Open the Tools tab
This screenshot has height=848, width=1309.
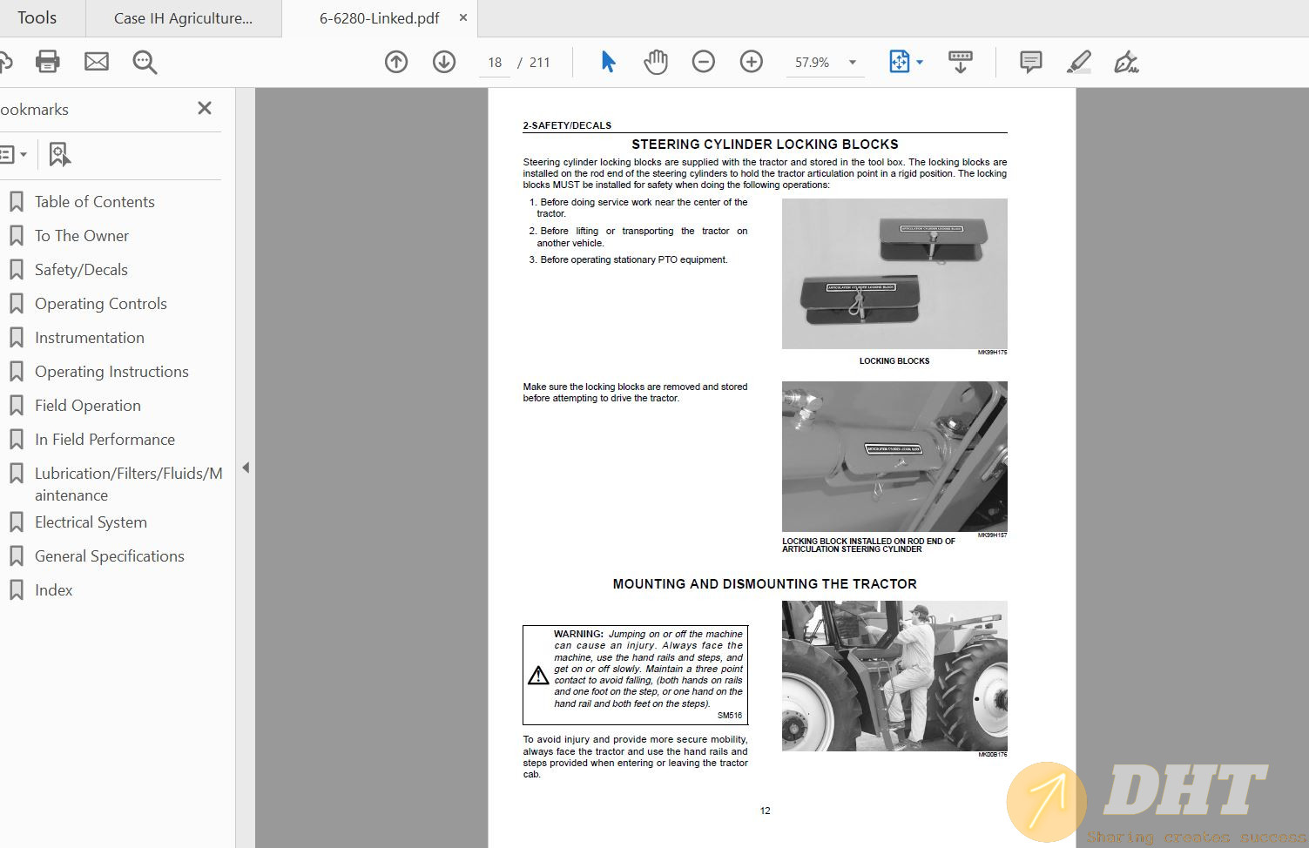(37, 17)
